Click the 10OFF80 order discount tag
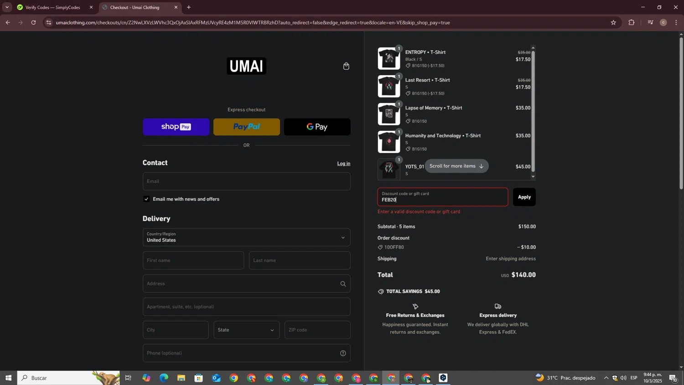 click(x=391, y=247)
